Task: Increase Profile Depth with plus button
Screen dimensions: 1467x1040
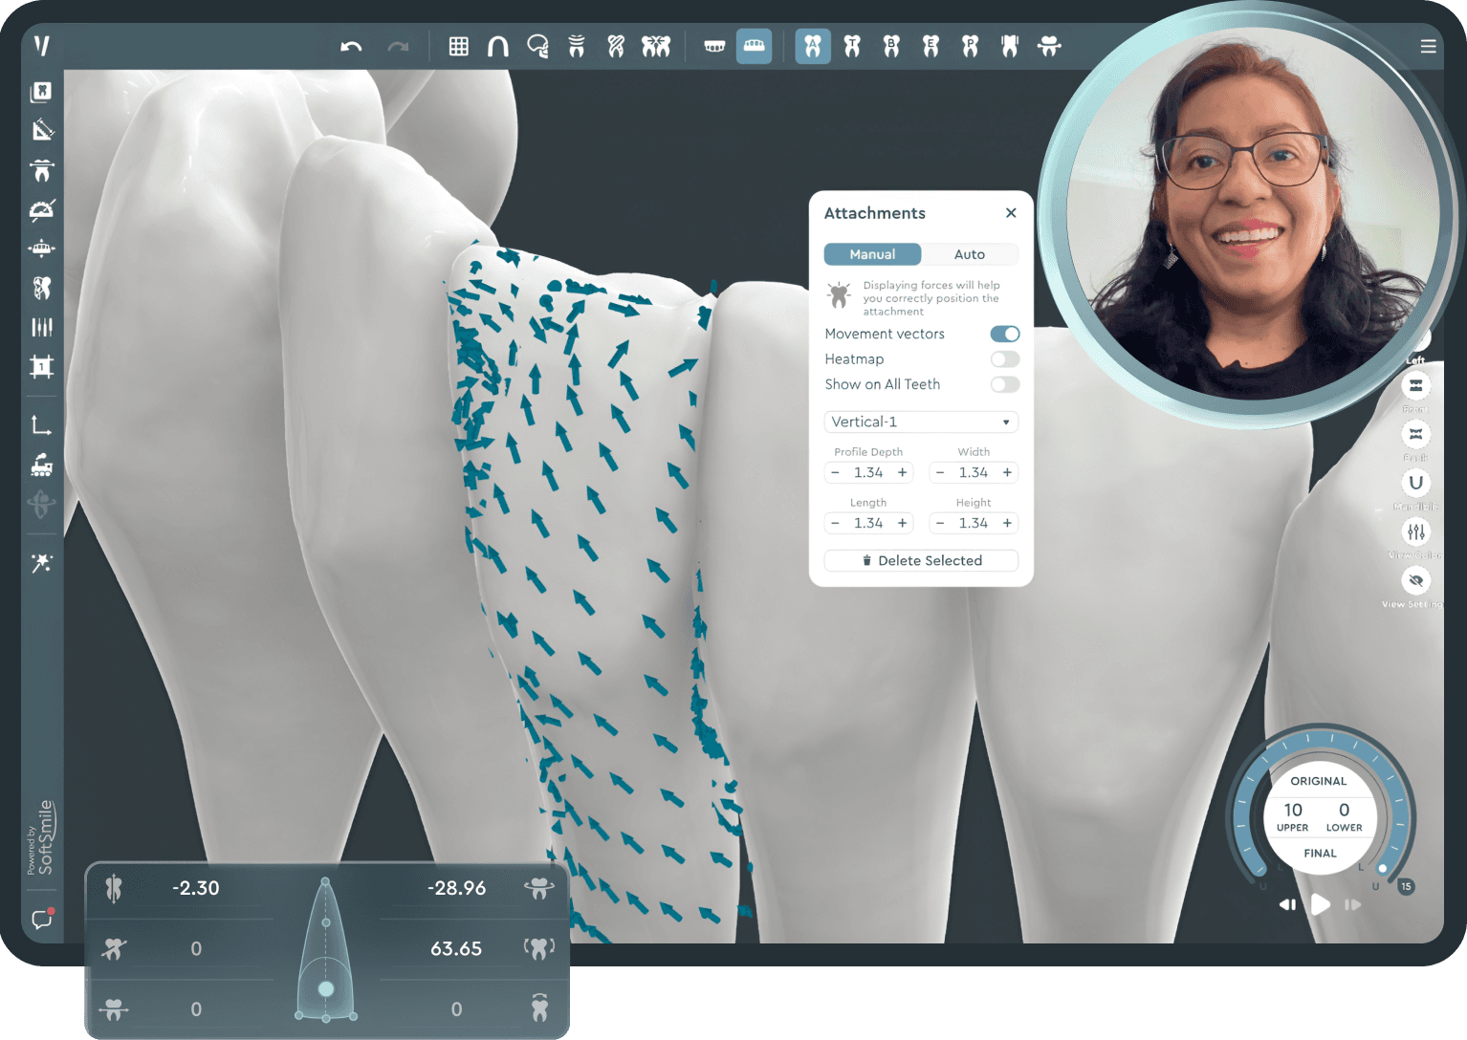Action: click(902, 472)
